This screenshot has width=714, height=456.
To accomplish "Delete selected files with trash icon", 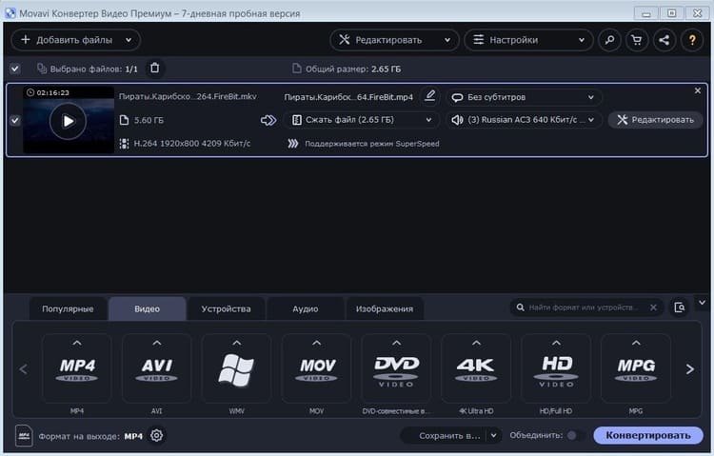I will pos(155,69).
